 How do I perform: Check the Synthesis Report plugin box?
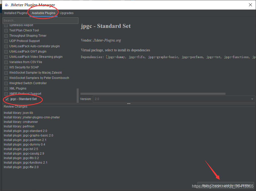[6, 25]
